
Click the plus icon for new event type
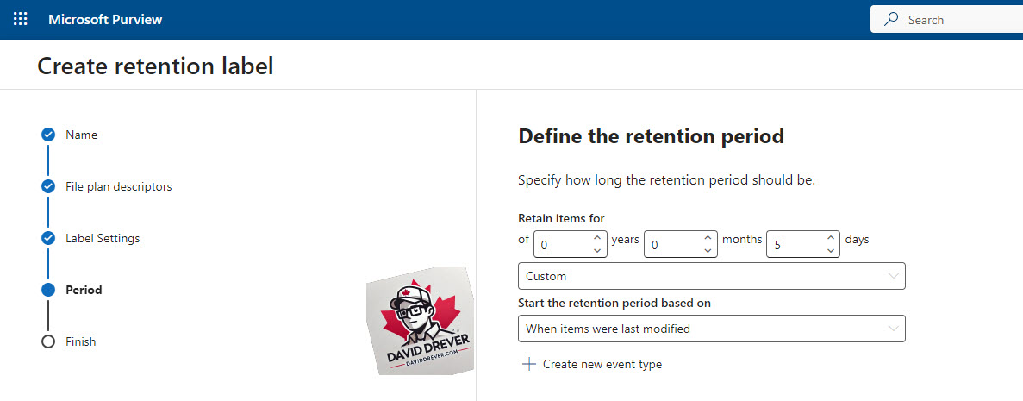pos(529,365)
